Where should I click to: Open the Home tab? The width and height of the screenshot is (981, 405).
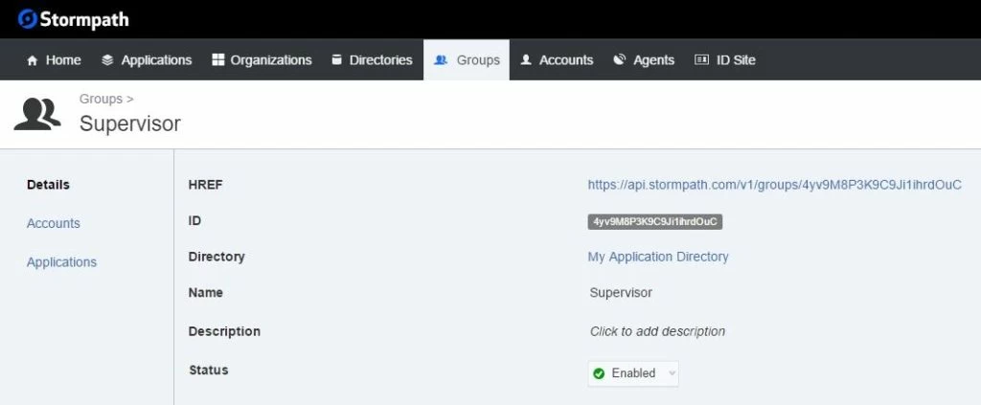point(54,60)
